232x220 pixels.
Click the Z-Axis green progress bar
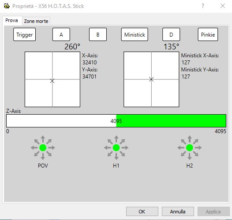[116, 121]
